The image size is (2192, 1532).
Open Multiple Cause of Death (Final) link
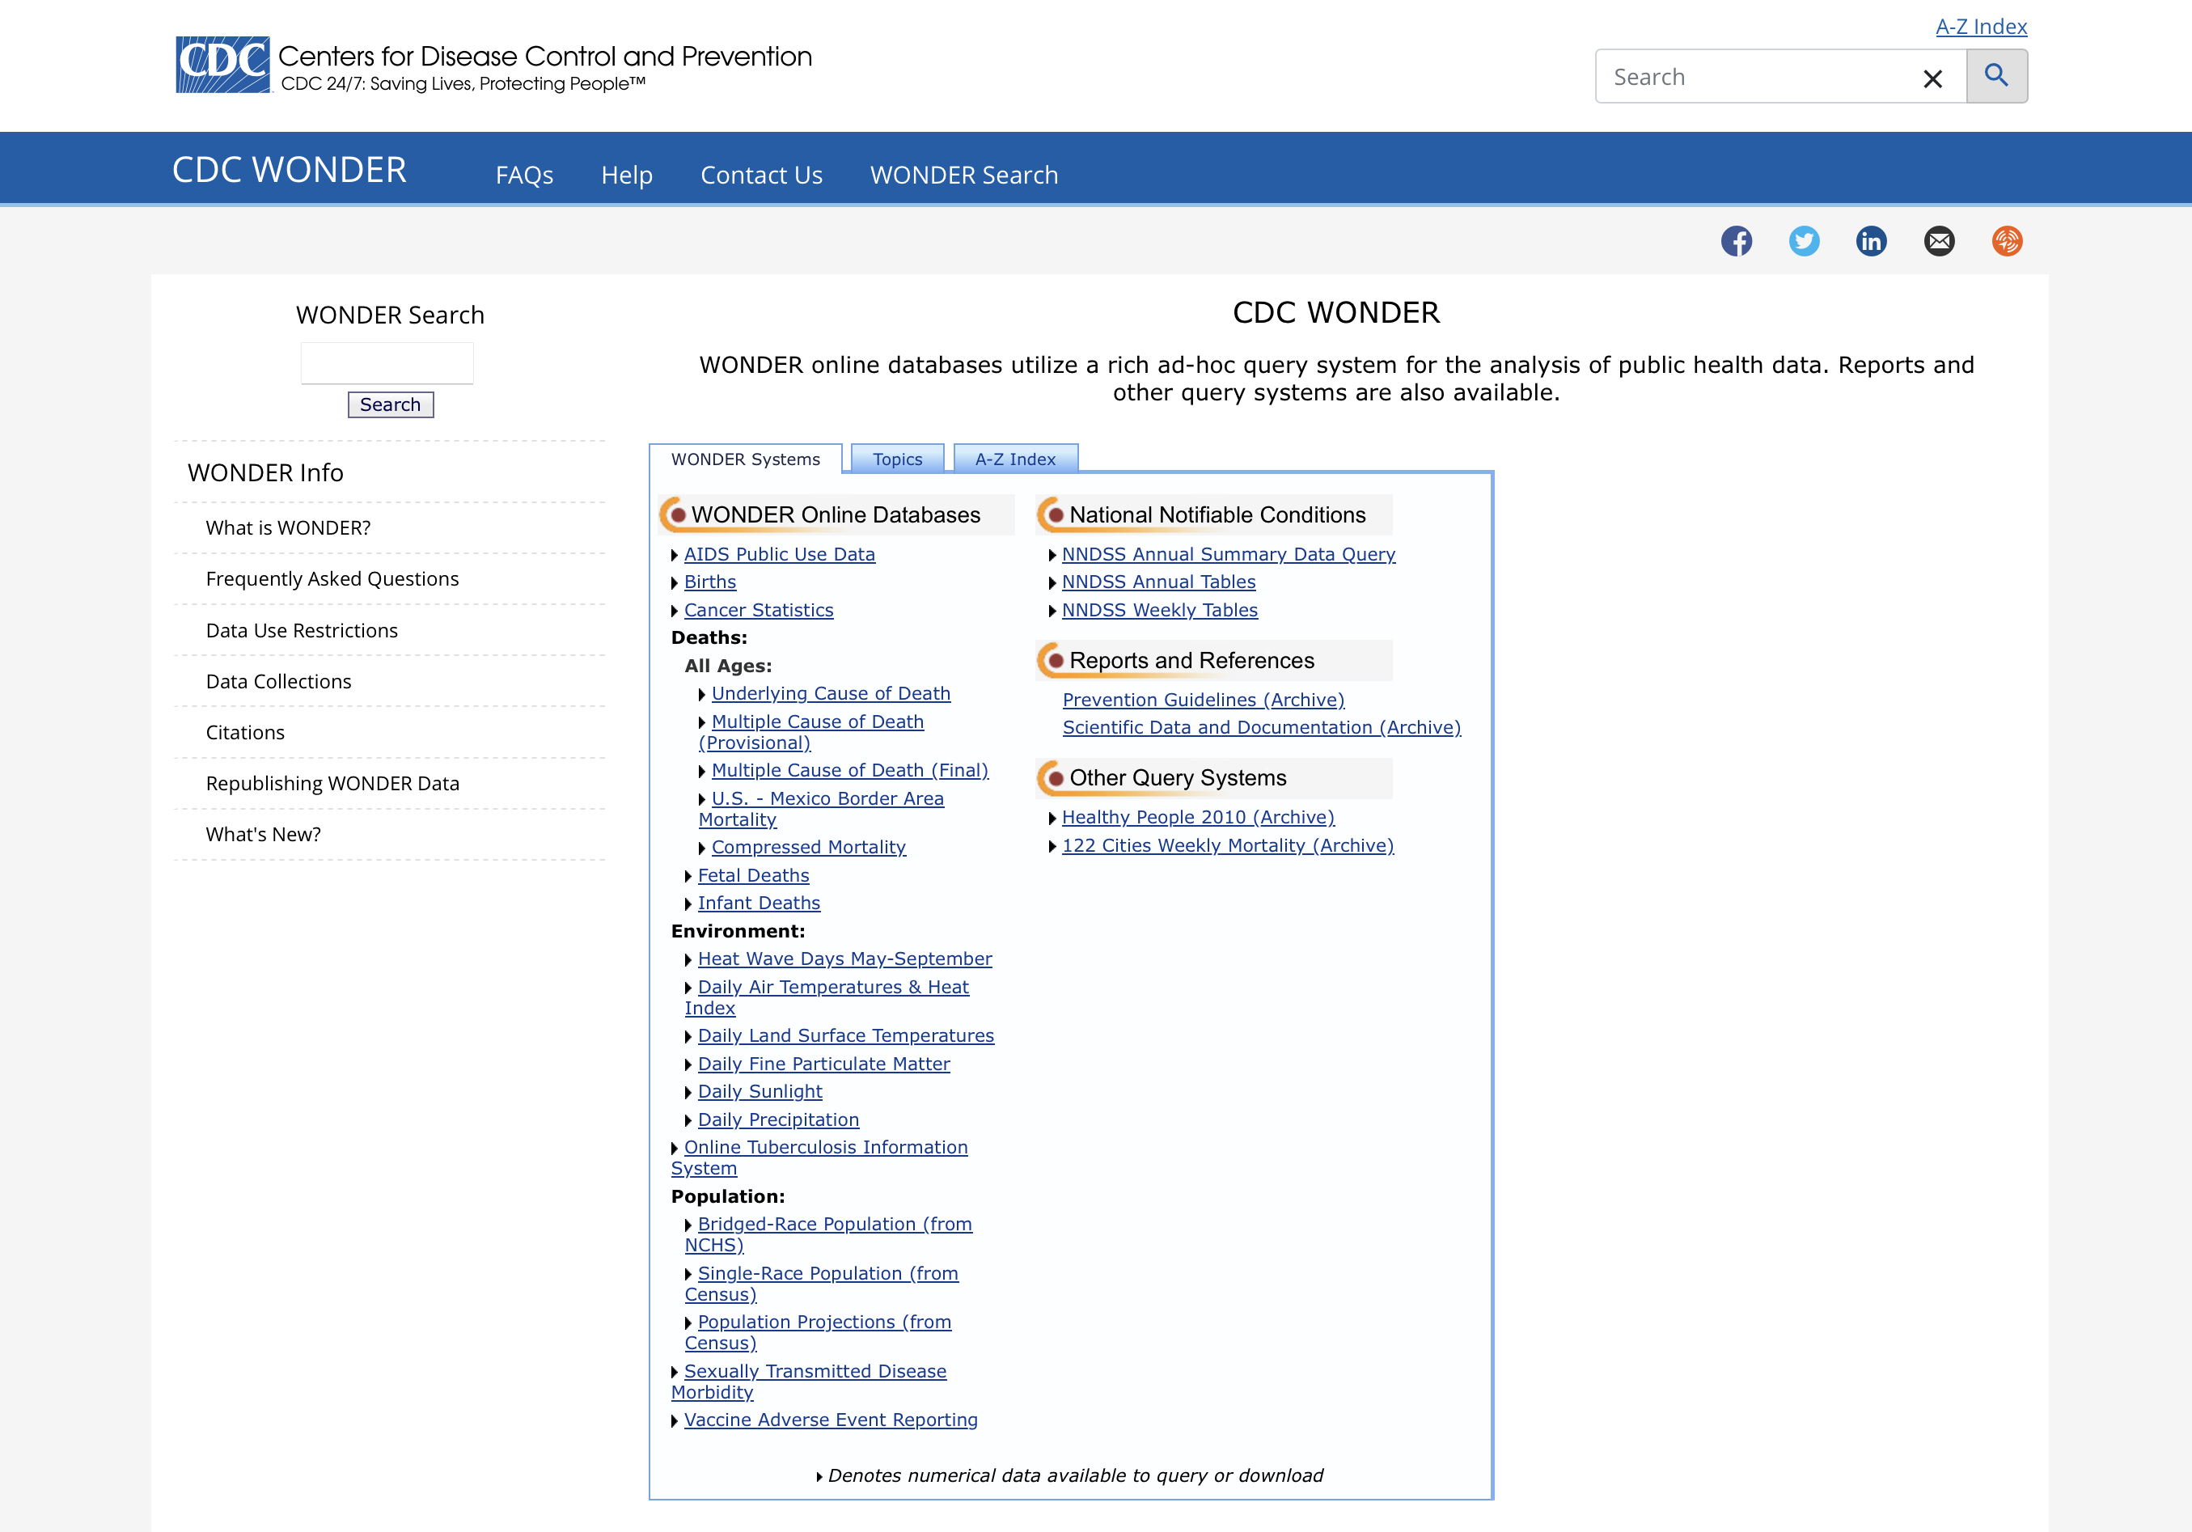(x=849, y=770)
